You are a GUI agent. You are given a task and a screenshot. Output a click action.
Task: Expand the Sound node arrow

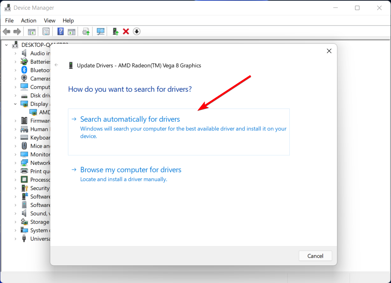point(15,213)
